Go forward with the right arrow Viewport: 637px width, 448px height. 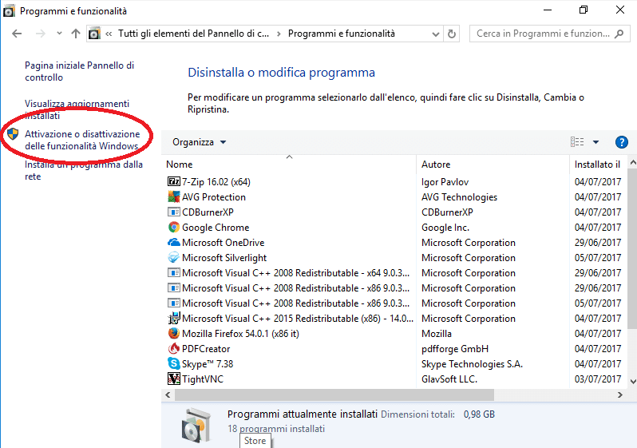(40, 34)
